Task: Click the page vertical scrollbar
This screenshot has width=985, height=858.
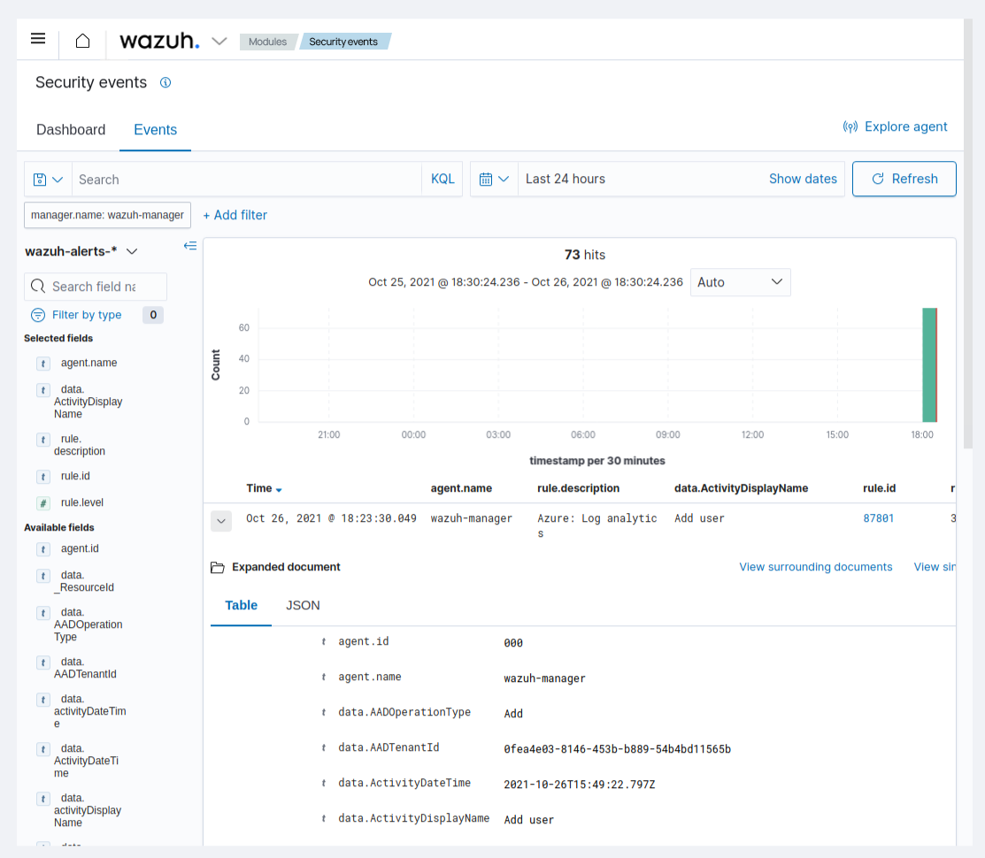Action: pos(968,234)
